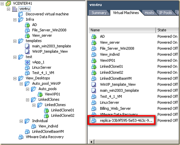The height and width of the screenshot is (145, 180).
Task: Sort by the State column header
Action: point(167,30)
